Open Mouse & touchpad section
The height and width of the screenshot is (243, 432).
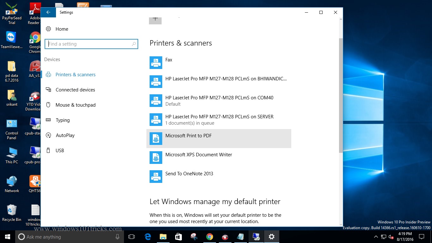tap(75, 105)
